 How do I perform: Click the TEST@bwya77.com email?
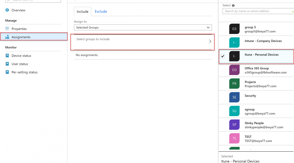(x=258, y=141)
